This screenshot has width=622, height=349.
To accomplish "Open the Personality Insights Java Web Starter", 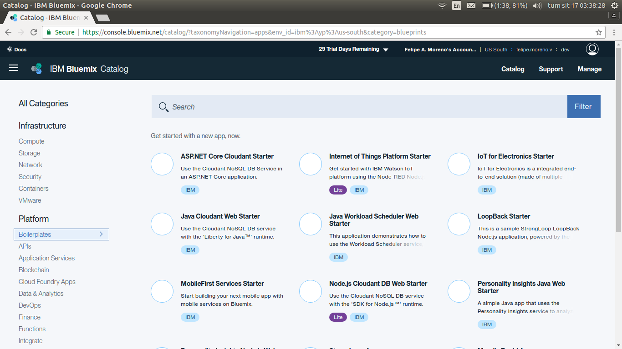I will (521, 287).
